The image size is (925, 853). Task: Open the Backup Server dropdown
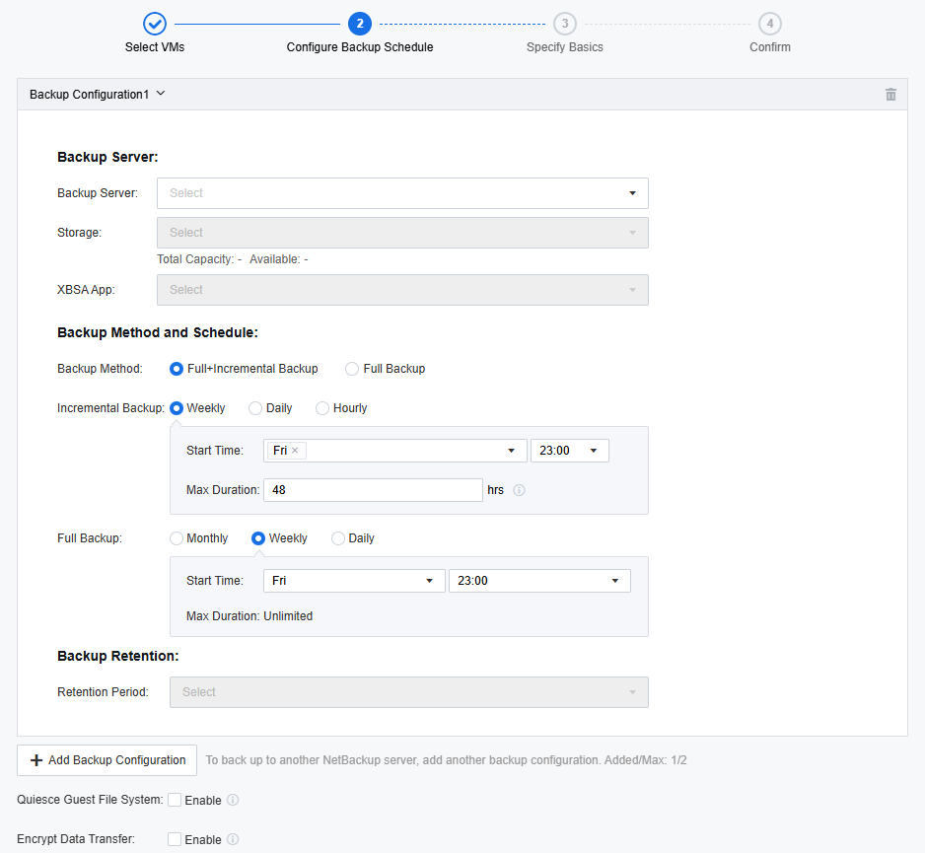pos(402,193)
